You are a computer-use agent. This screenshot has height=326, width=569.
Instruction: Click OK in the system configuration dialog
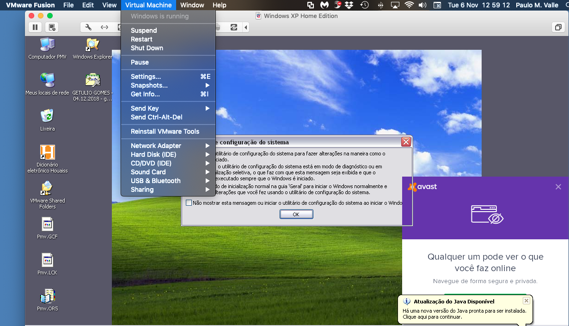pos(296,214)
